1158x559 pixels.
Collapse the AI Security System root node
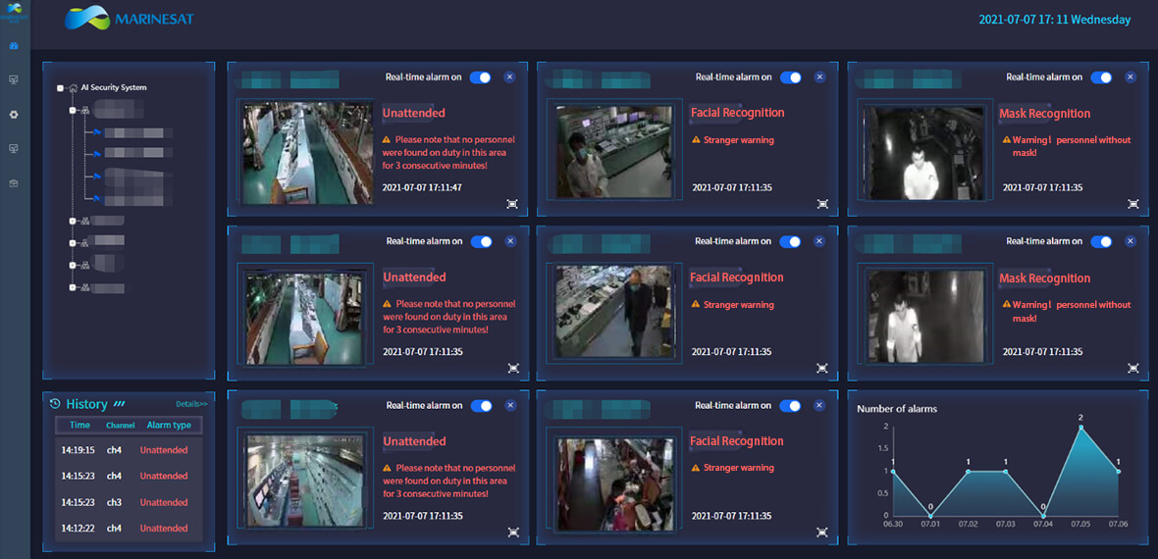[61, 88]
